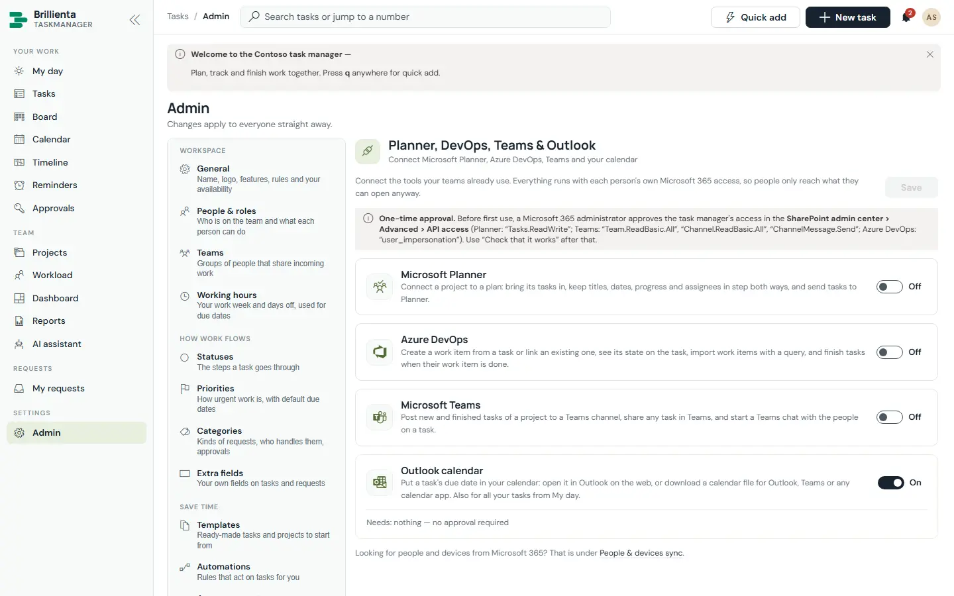Open People & roles settings

[256, 221]
